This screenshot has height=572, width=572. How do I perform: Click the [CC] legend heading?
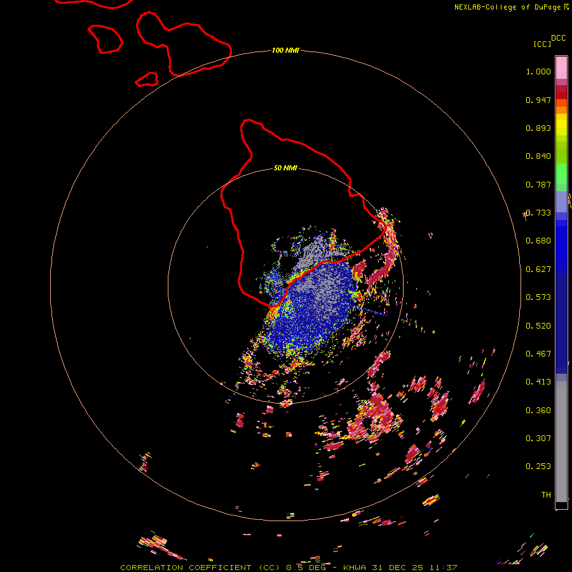tap(542, 44)
